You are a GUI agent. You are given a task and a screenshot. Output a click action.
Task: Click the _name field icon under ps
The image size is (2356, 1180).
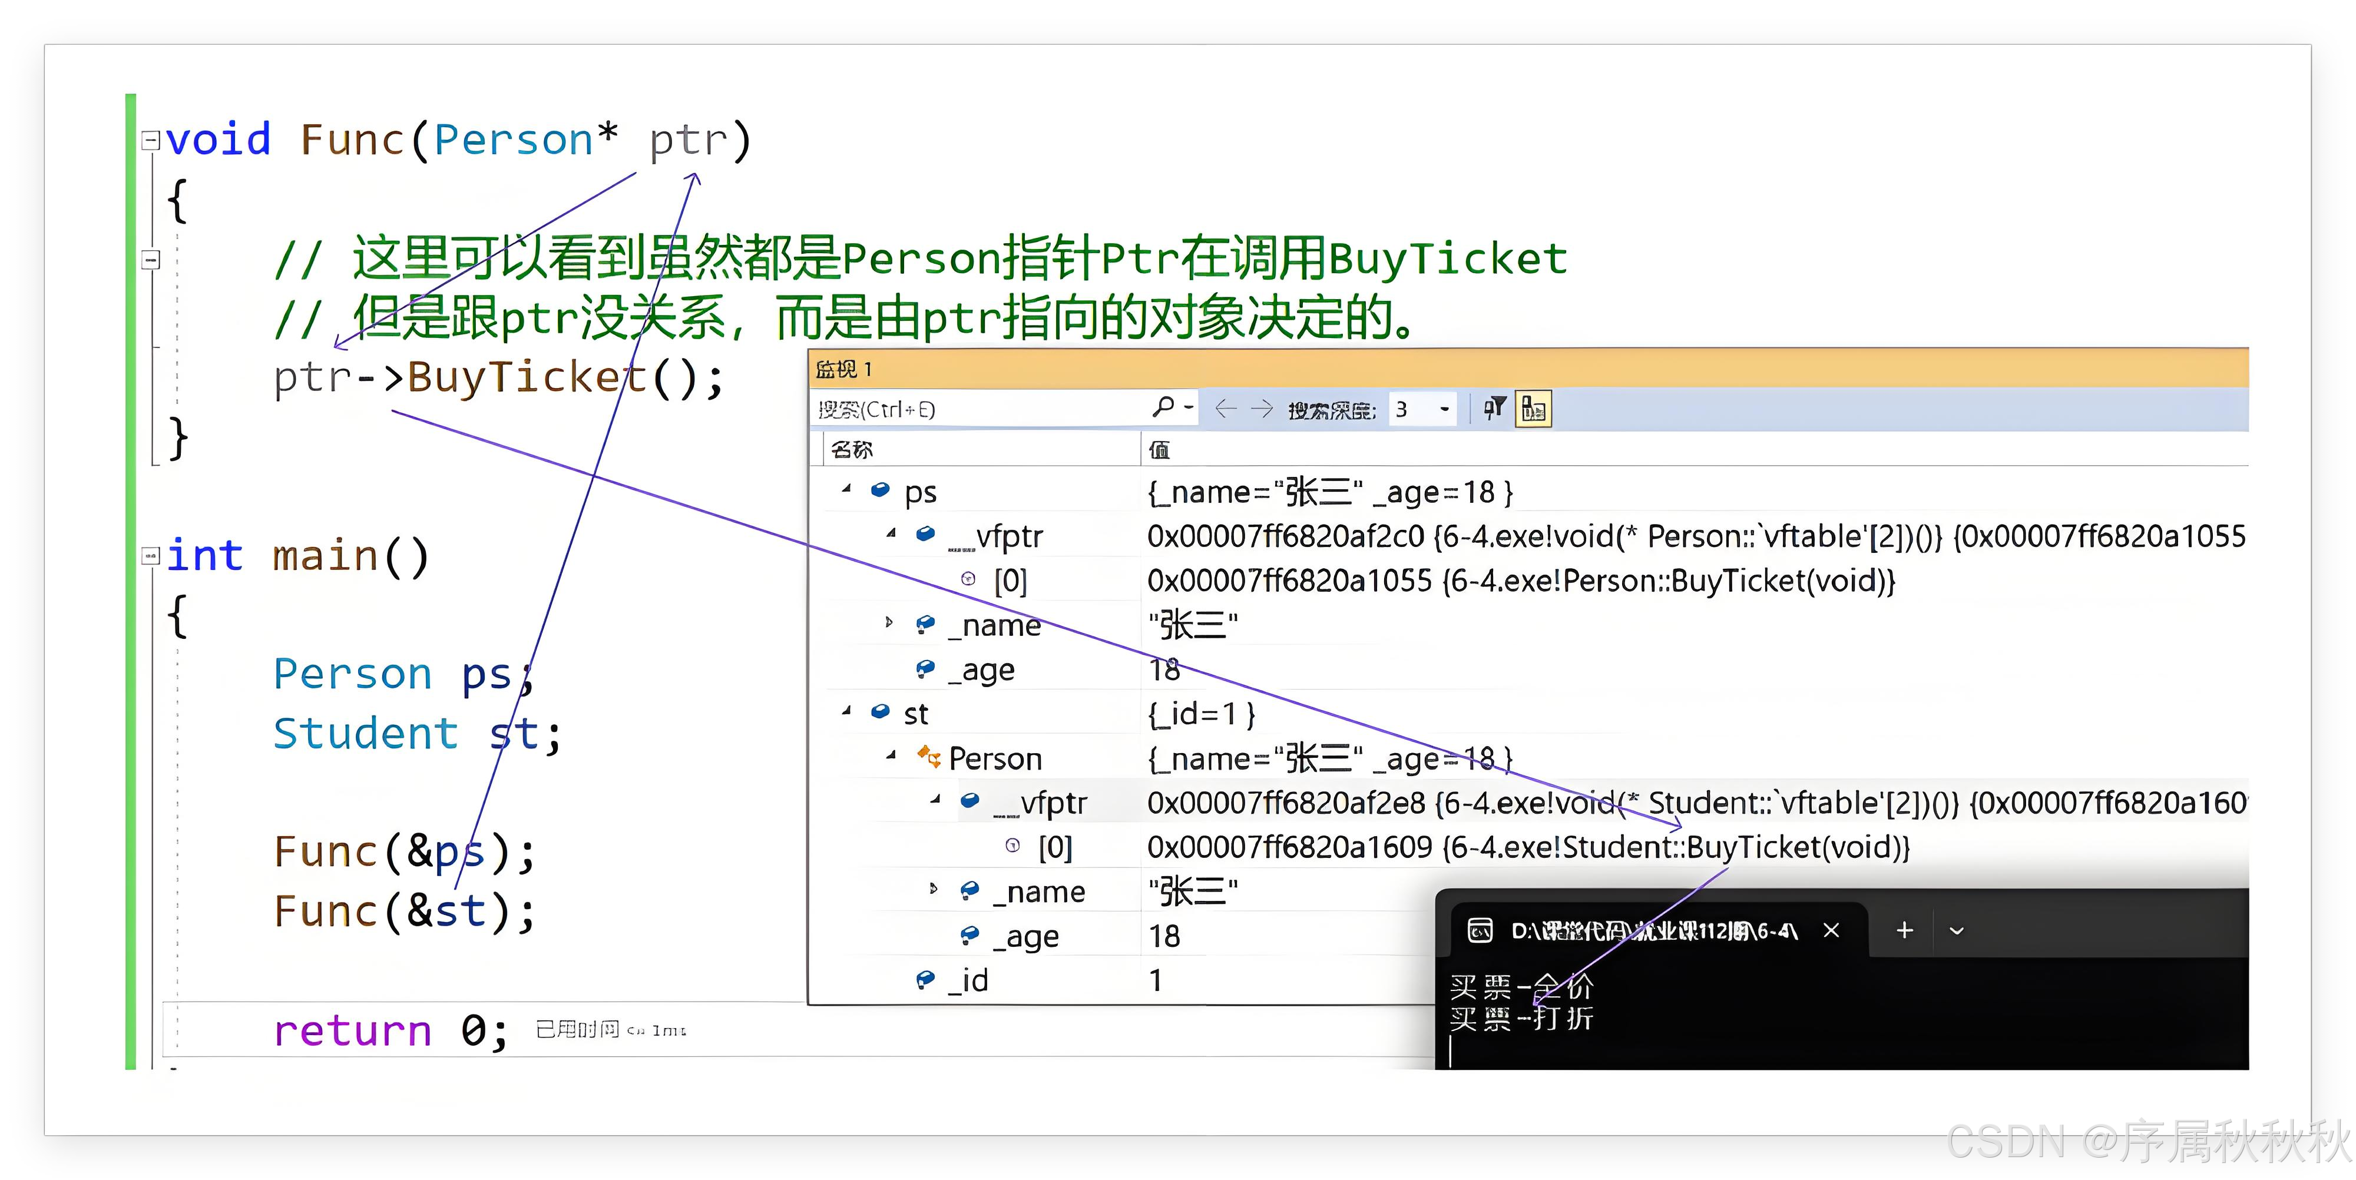[x=925, y=624]
